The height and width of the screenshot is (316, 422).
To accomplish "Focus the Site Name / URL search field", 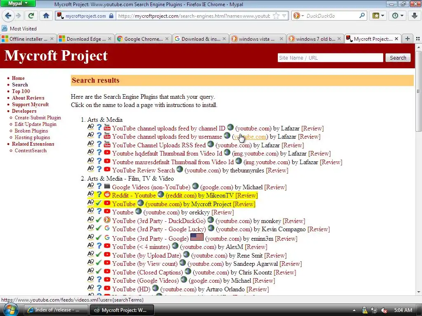I will [330, 58].
